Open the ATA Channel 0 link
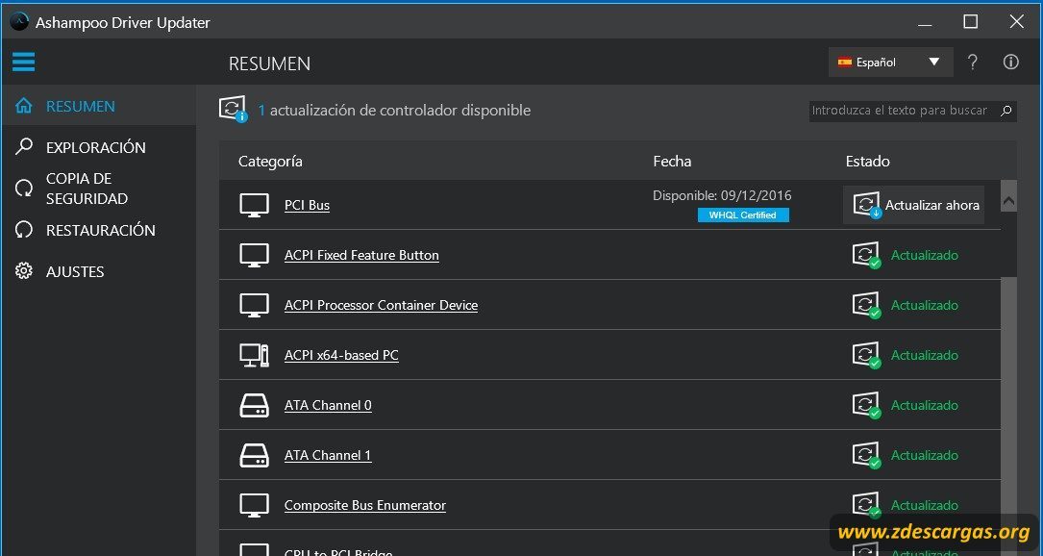 (328, 405)
